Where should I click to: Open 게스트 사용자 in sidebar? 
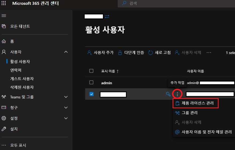[x=22, y=79]
